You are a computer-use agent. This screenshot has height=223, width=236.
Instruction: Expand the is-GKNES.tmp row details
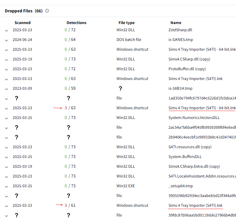6,40
